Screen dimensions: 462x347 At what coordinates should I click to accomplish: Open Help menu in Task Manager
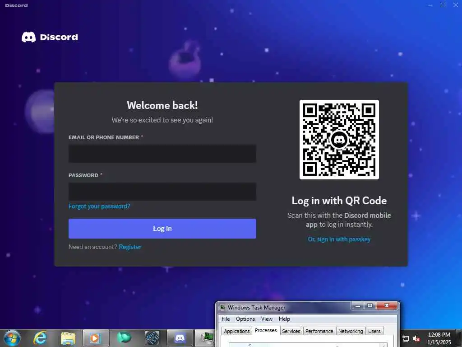coord(284,319)
